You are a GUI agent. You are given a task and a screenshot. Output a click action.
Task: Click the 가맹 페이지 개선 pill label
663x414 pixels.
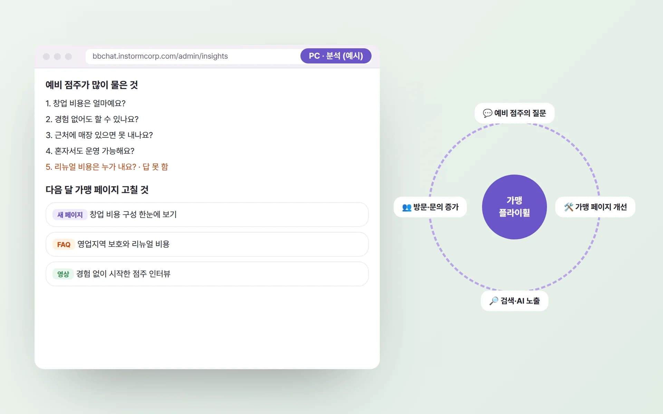595,207
